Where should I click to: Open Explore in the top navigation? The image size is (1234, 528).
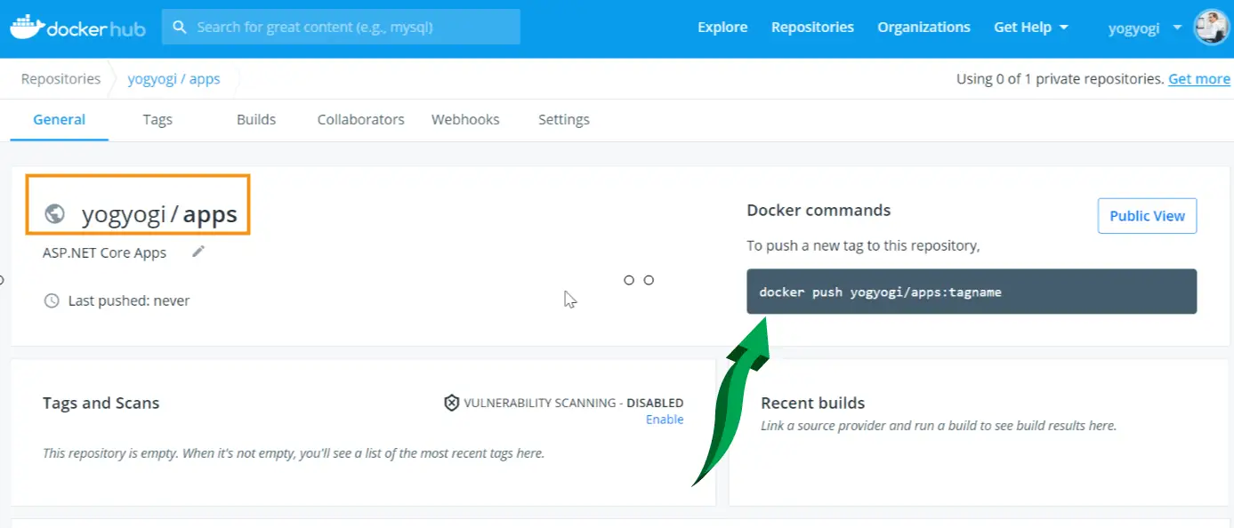pyautogui.click(x=722, y=28)
